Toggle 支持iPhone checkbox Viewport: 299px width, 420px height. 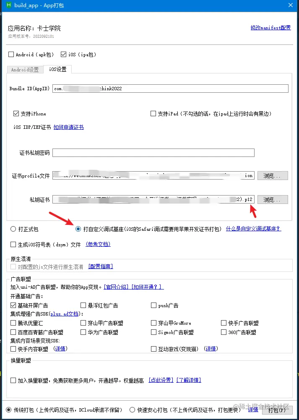[x=16, y=114]
